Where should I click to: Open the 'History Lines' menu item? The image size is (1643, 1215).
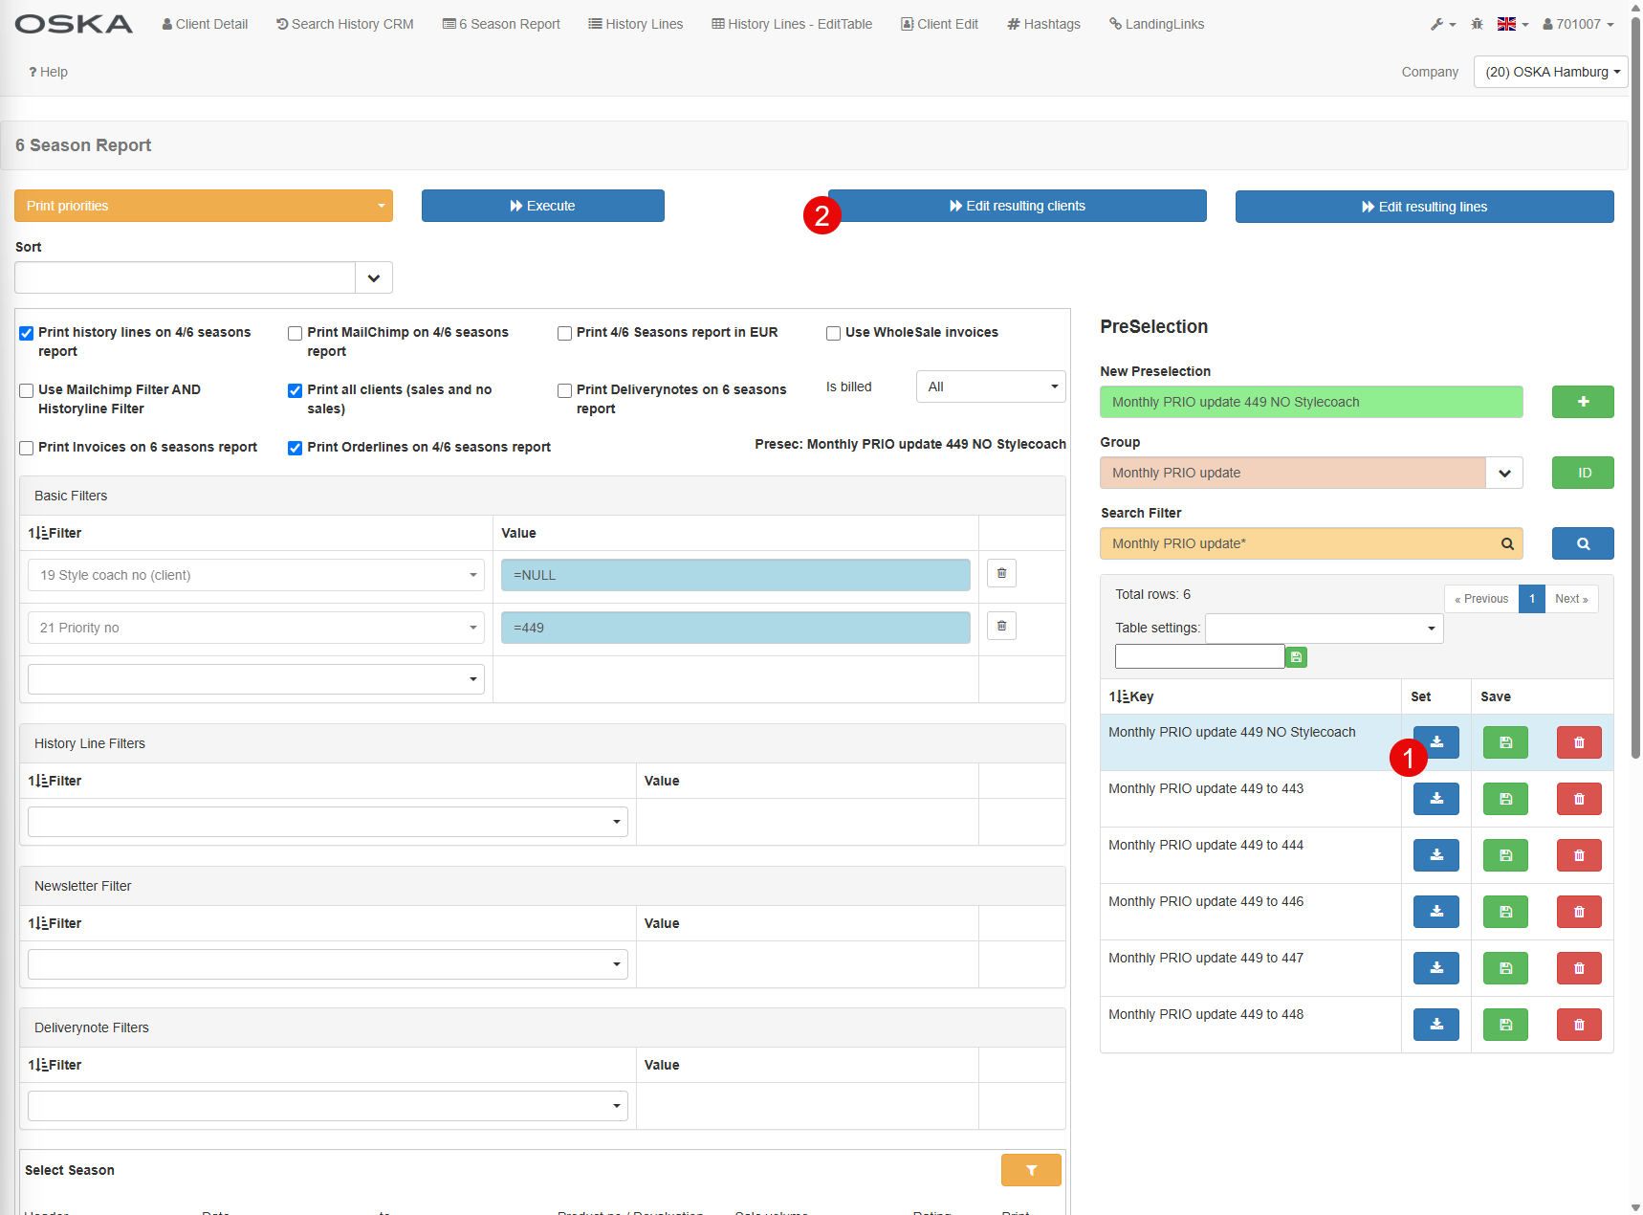(x=635, y=24)
